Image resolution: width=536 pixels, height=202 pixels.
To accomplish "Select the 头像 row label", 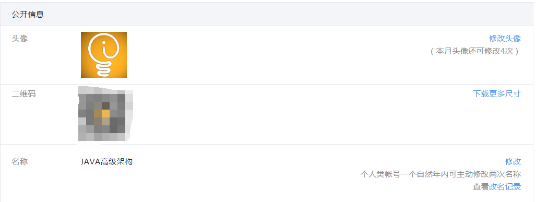I will pyautogui.click(x=20, y=38).
